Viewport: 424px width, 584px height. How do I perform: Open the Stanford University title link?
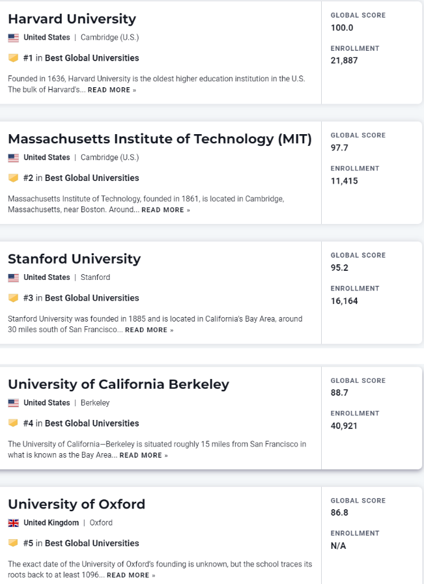(74, 258)
